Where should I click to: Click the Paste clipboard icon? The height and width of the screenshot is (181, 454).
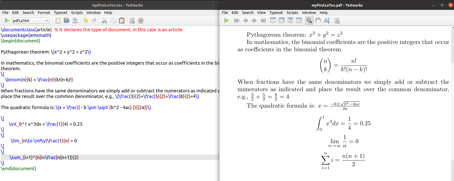[122, 21]
